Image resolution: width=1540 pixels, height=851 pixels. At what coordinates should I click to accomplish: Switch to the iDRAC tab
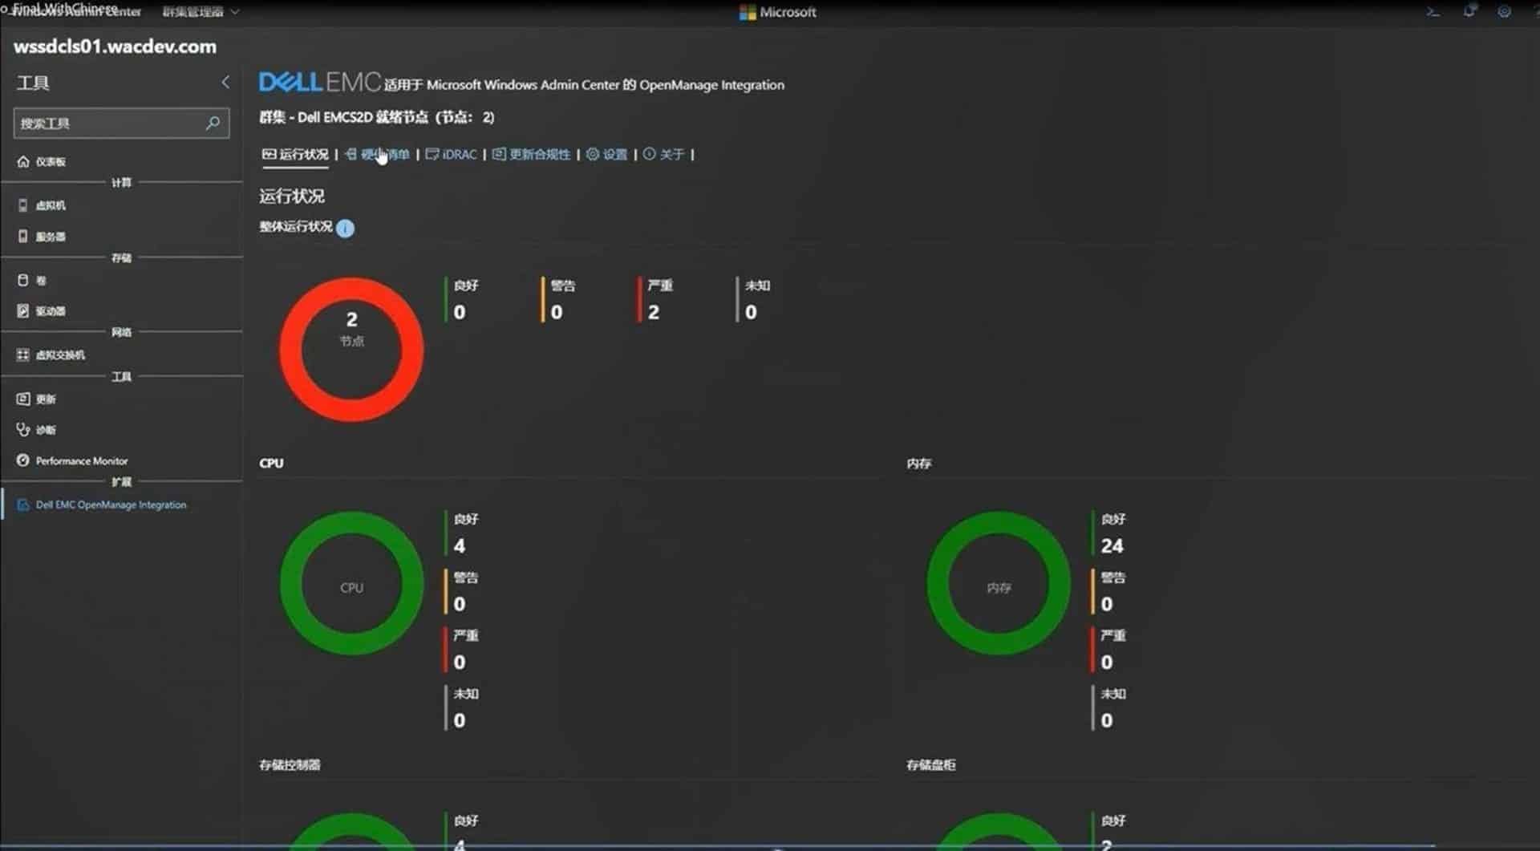[451, 154]
